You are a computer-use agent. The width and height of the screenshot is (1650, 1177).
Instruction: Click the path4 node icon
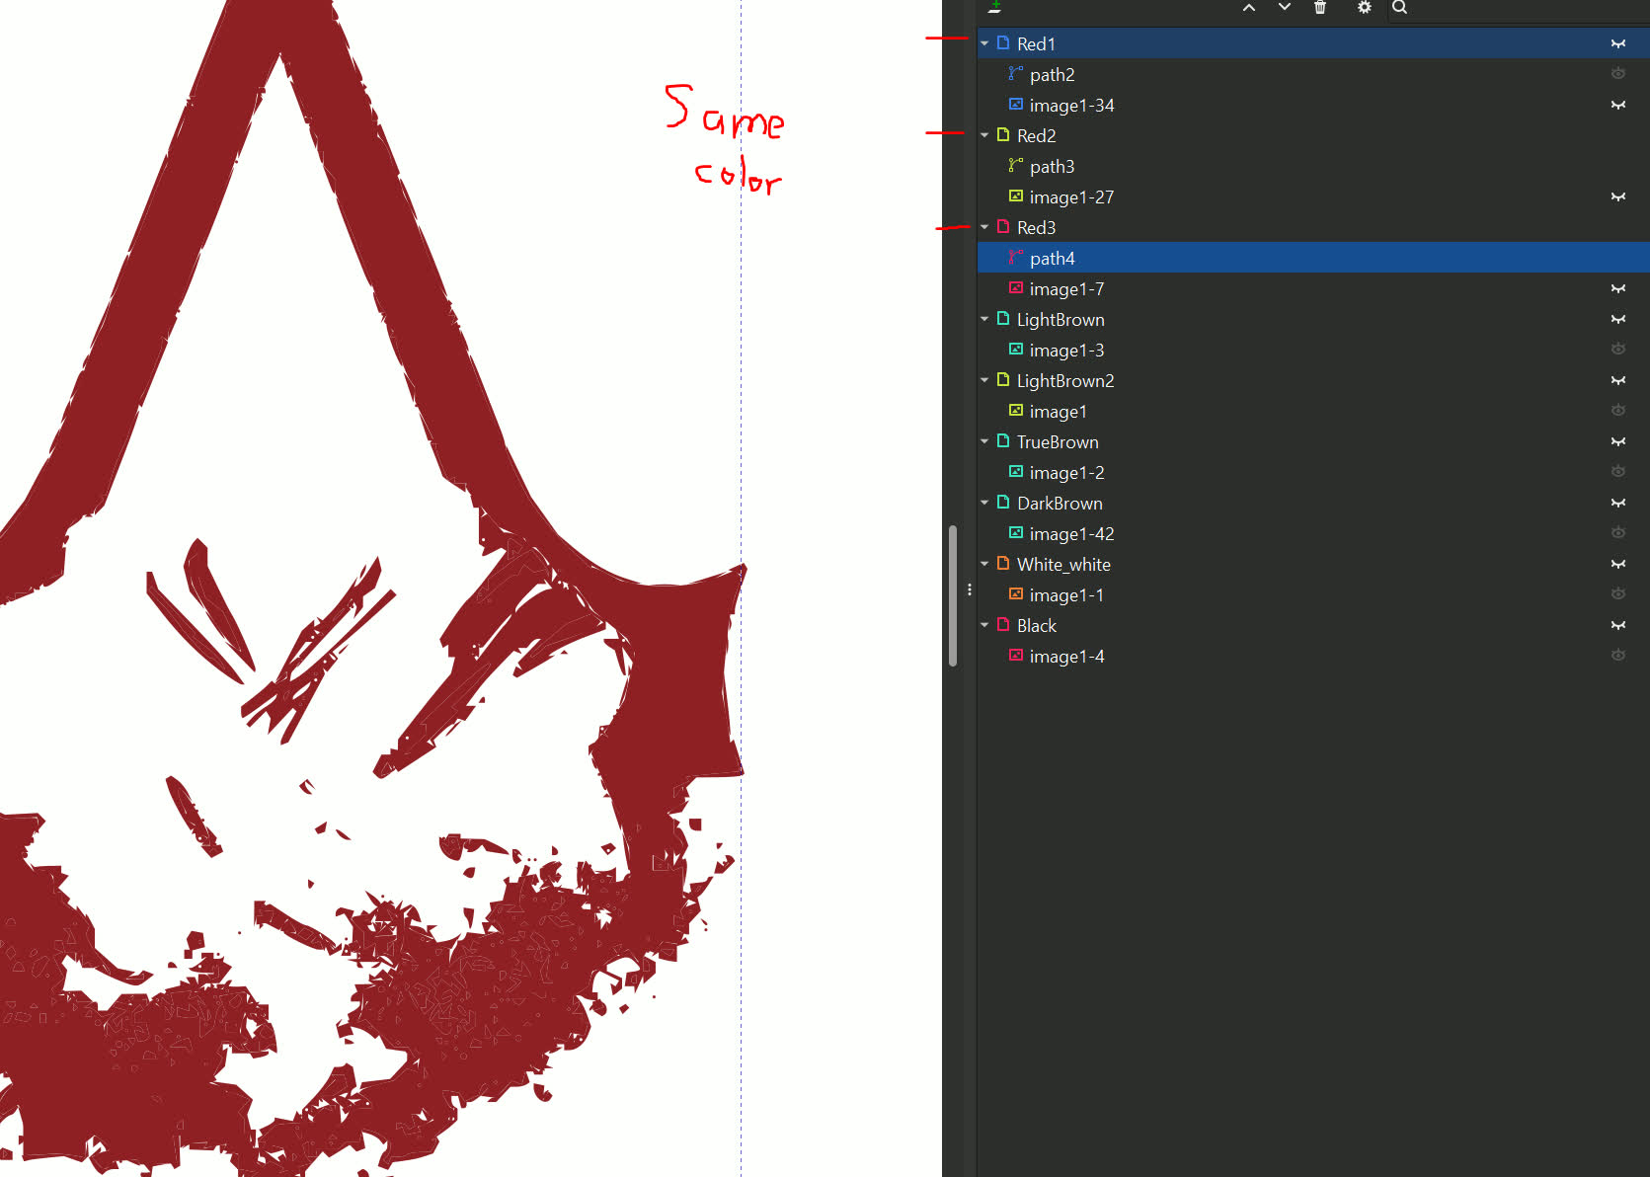pos(1015,257)
